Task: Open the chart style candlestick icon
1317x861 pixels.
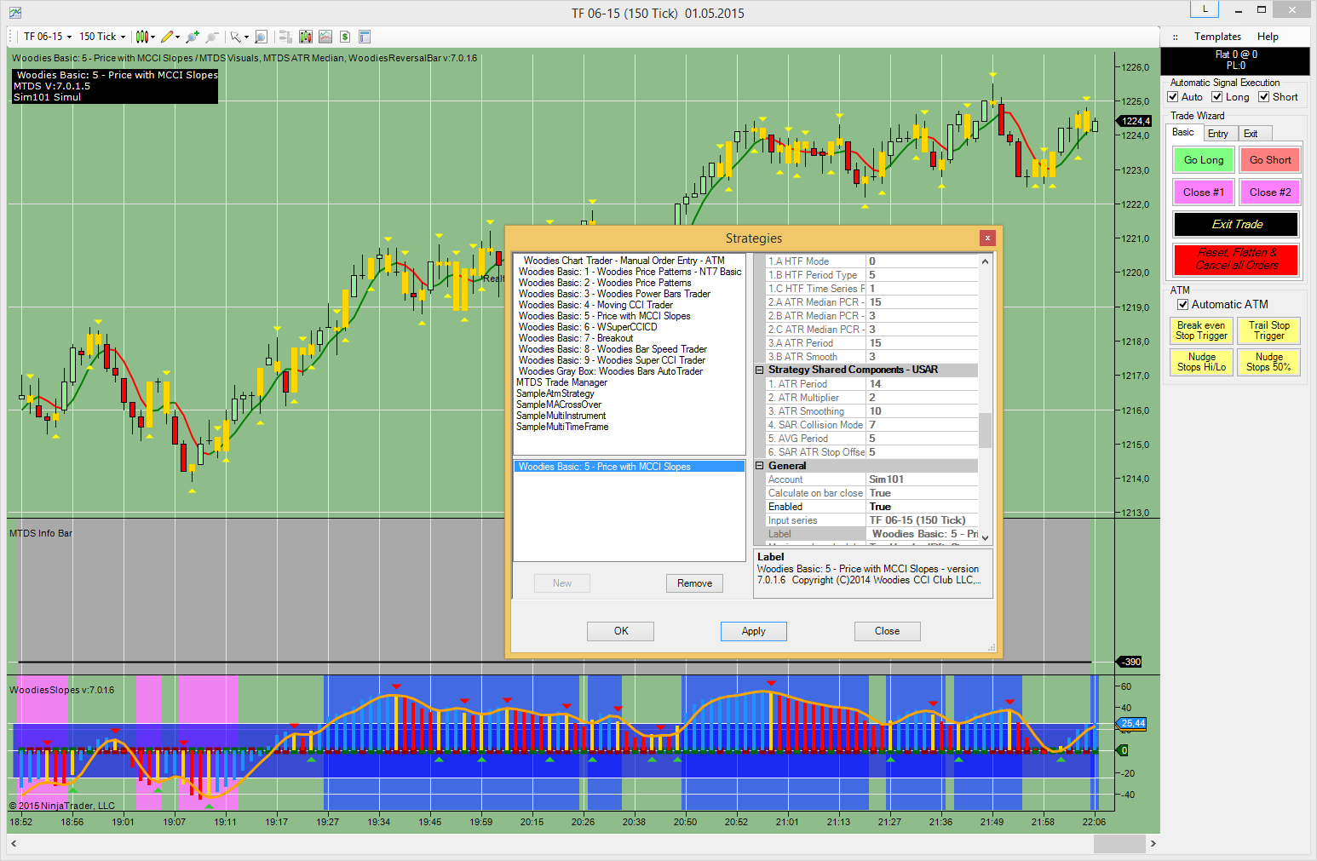Action: tap(141, 37)
